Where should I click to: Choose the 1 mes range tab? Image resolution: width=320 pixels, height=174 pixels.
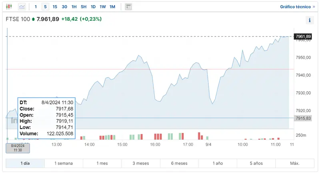tap(102, 163)
